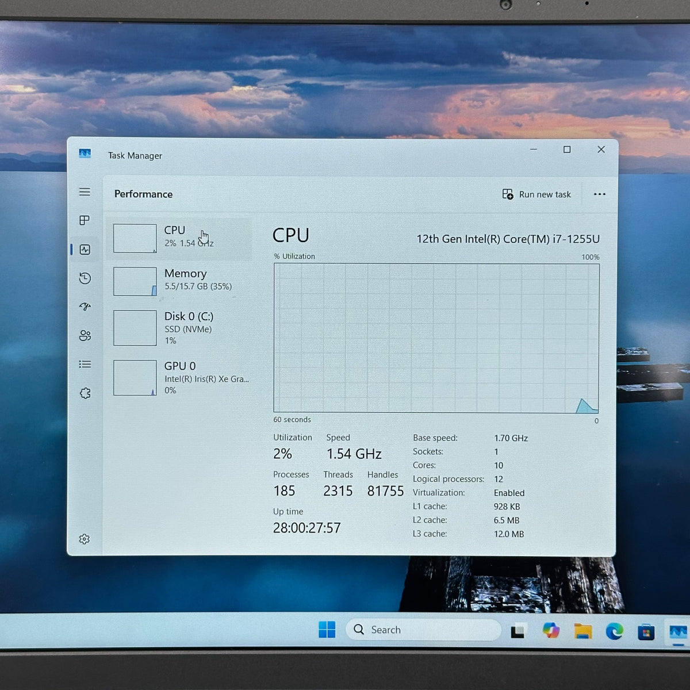The height and width of the screenshot is (690, 690).
Task: Minimize the Task Manager window
Action: pyautogui.click(x=534, y=149)
